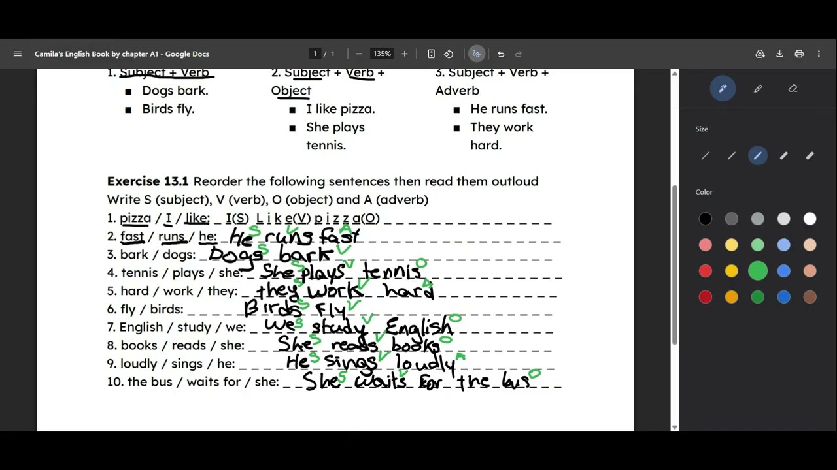
Task: Pick the light gray color swatch
Action: click(784, 219)
